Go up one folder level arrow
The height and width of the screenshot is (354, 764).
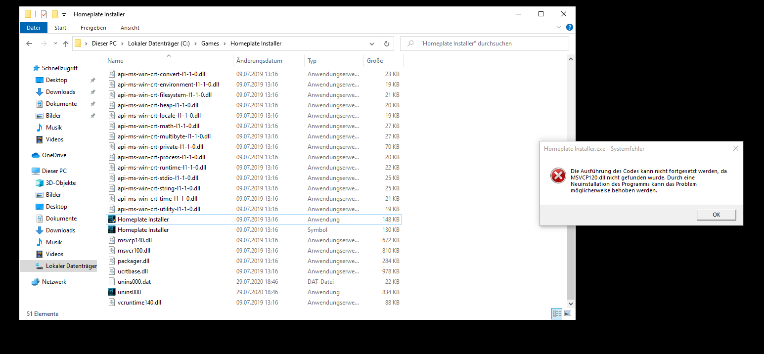point(66,44)
